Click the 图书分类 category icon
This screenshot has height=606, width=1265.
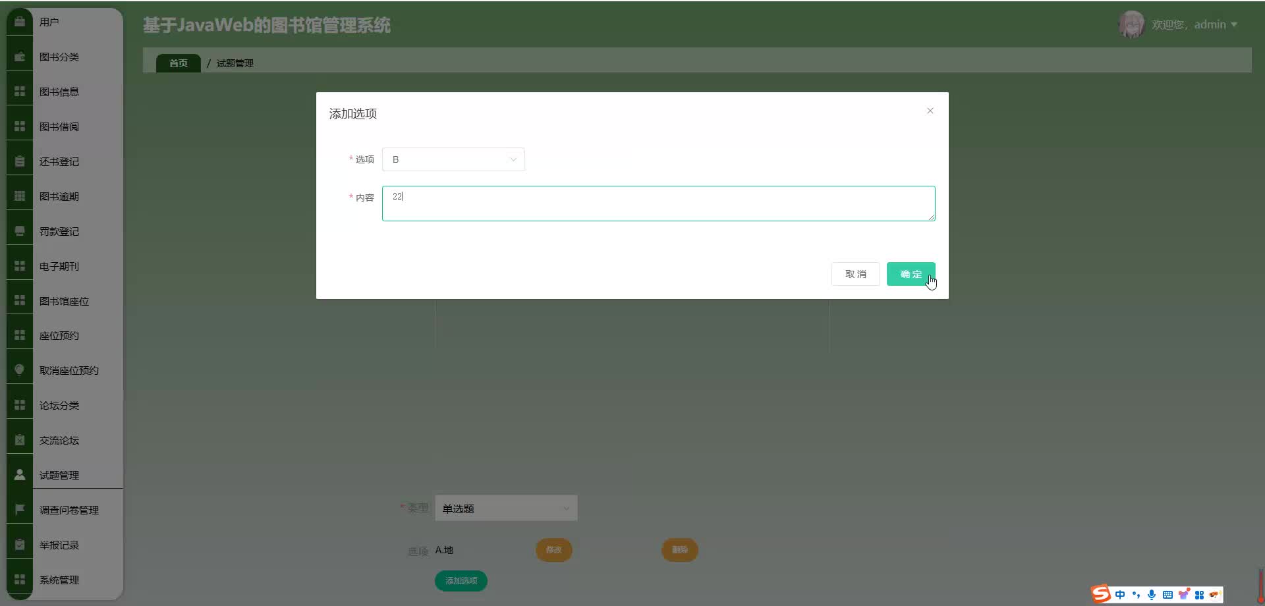click(19, 56)
